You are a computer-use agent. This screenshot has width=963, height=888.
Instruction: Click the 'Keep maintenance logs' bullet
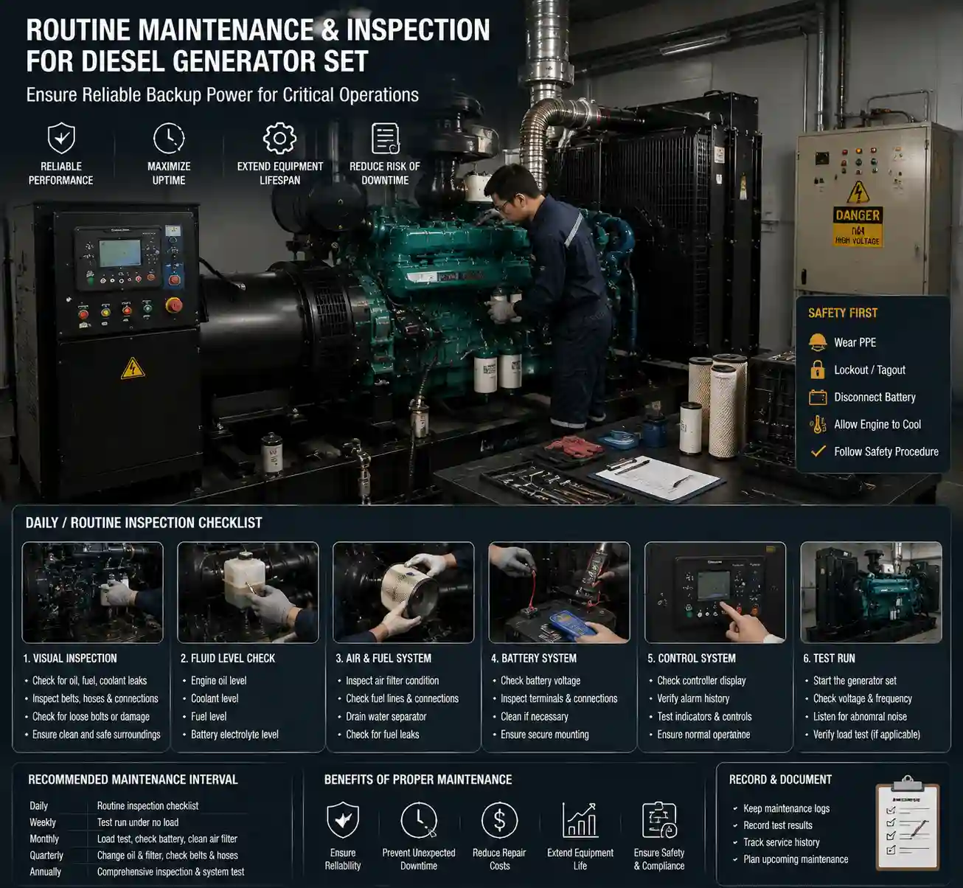[786, 808]
